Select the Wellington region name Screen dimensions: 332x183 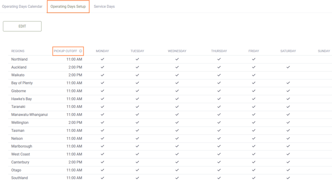tap(20, 123)
